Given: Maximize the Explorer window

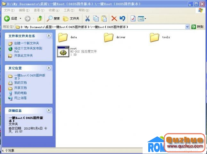Looking at the screenshot, I should pos(196,4).
